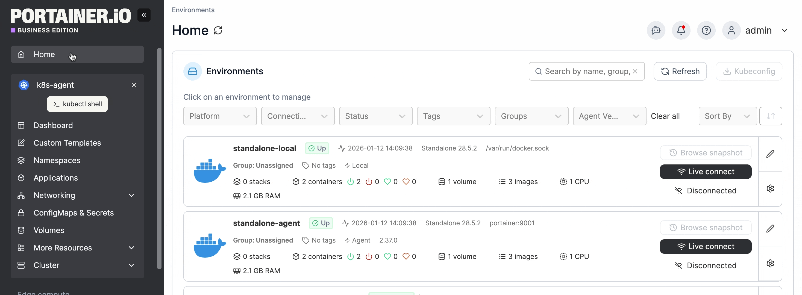Toggle sort order direction button
The width and height of the screenshot is (802, 295).
point(770,116)
